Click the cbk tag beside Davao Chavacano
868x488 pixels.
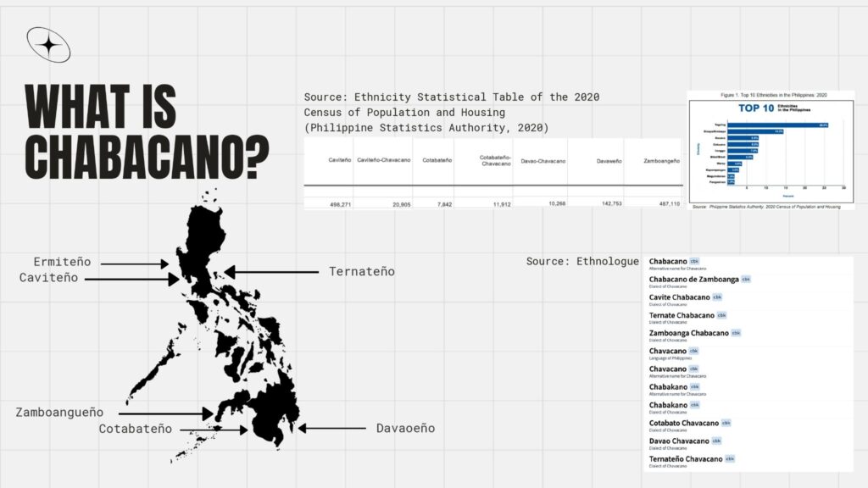(x=716, y=441)
